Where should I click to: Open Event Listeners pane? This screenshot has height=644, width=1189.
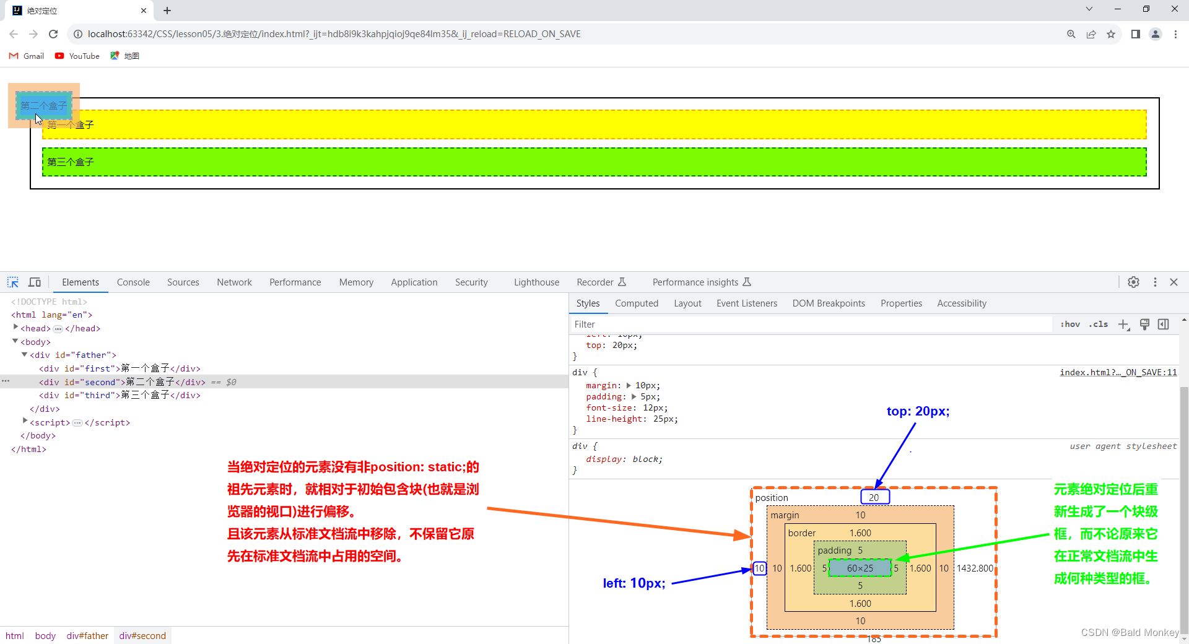click(747, 303)
